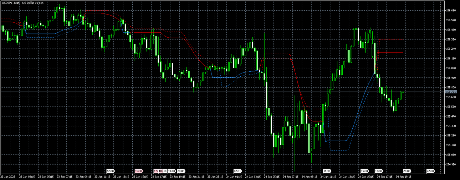Image resolution: width=460 pixels, height=180 pixels.
Task: Click the 23 Jan 03:15 time label
Action: click(26, 176)
